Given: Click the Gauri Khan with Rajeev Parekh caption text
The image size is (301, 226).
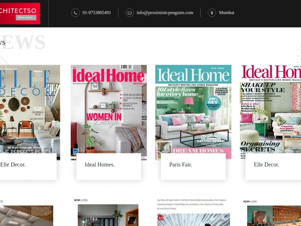Looking at the screenshot, I should click(x=191, y=204).
